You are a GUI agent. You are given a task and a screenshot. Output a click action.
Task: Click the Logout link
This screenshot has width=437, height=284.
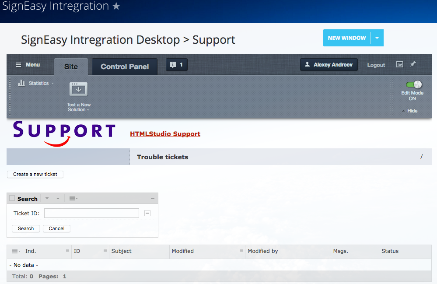tap(376, 65)
